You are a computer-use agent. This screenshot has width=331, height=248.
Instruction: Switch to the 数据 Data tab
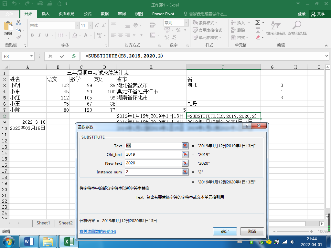coord(104,14)
